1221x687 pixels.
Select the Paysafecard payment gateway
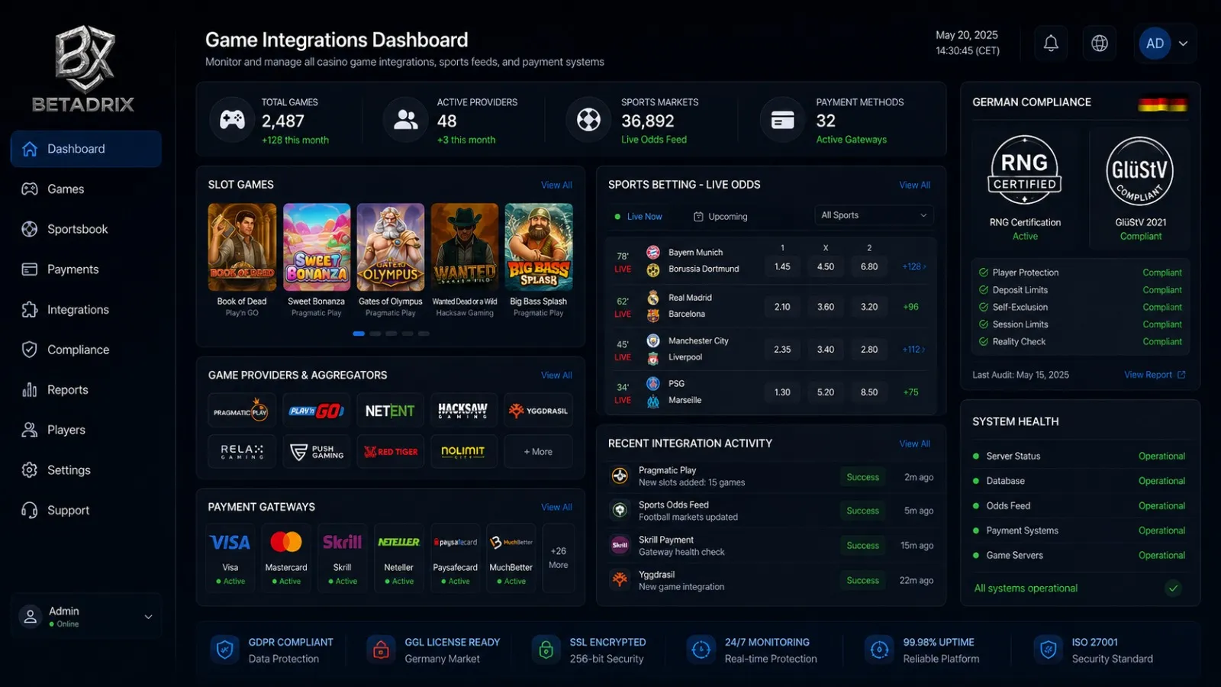point(456,558)
